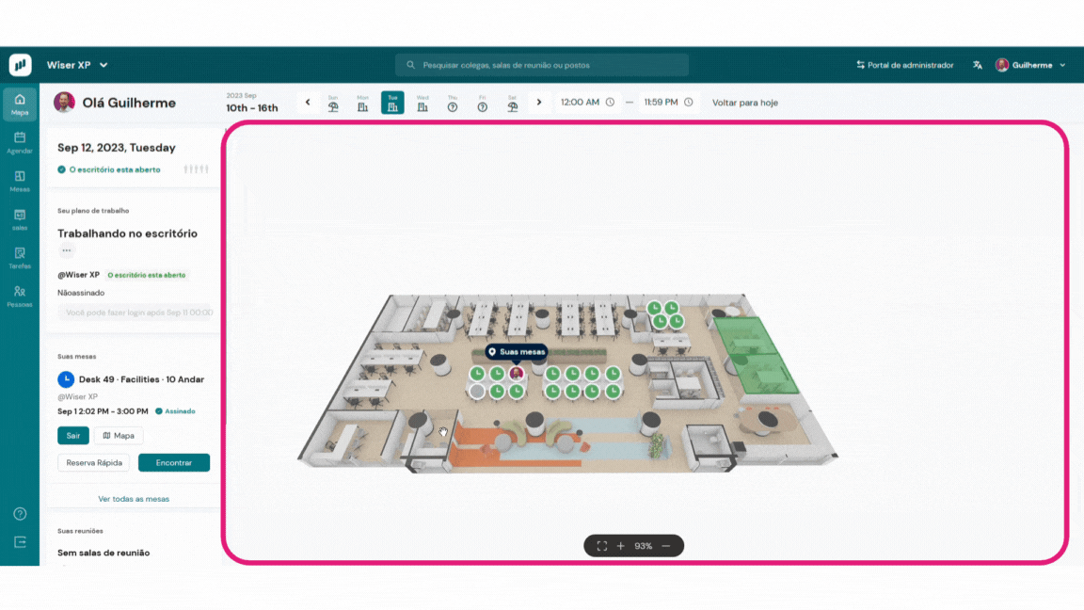Open the help question mark icon
The image size is (1084, 610).
click(20, 514)
